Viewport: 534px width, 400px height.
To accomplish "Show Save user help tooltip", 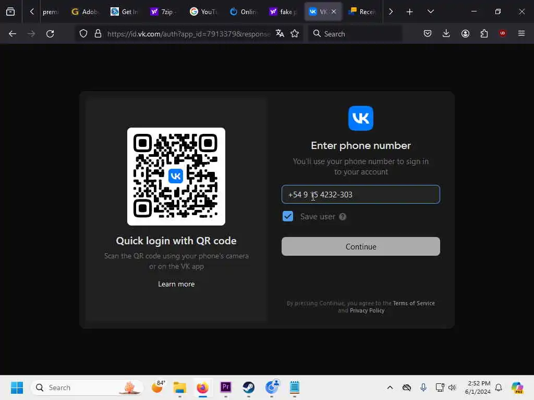I will pyautogui.click(x=343, y=216).
